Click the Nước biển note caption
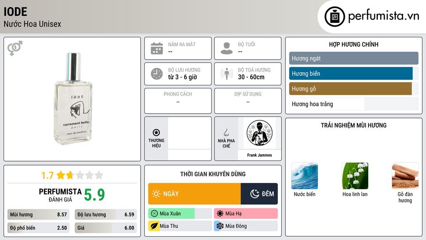This screenshot has width=426, height=240. (305, 194)
